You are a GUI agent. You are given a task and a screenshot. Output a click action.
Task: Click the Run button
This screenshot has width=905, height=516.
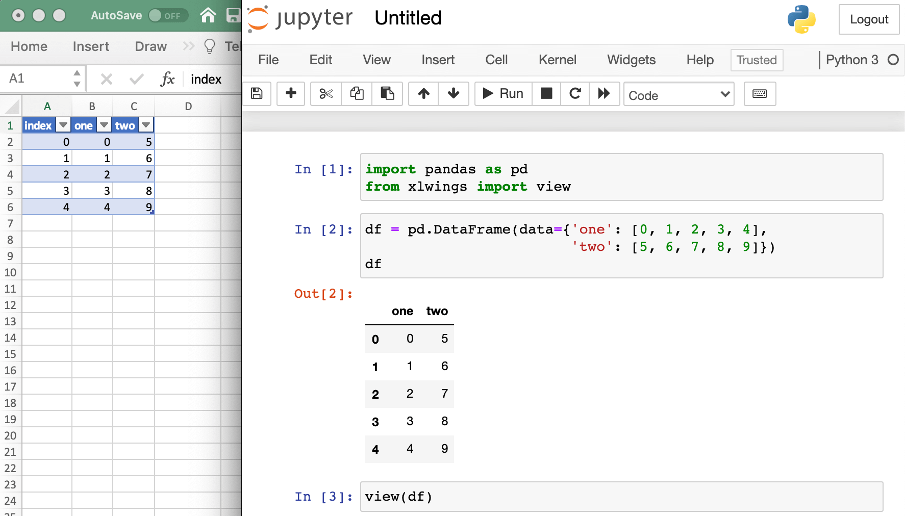503,94
